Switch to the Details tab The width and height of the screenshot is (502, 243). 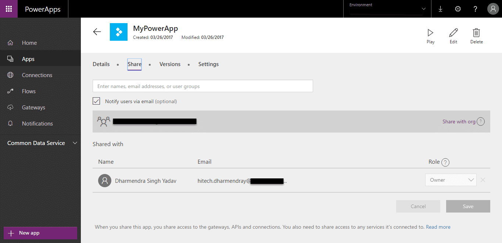click(x=101, y=64)
